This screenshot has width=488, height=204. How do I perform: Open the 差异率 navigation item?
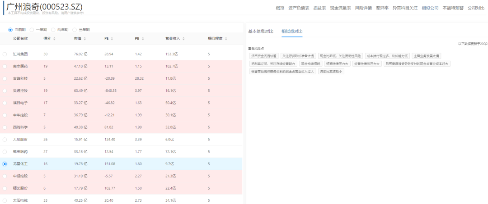click(x=382, y=9)
